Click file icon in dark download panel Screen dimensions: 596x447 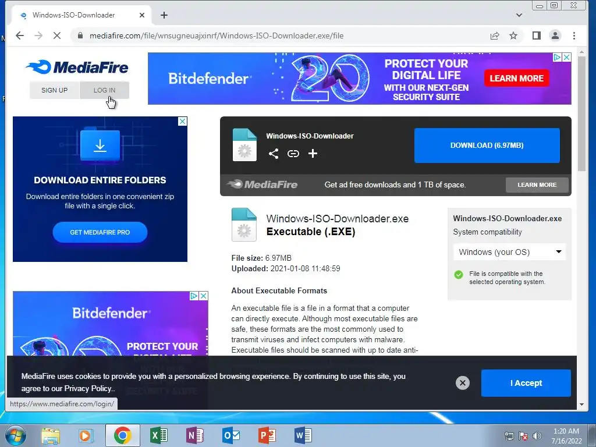click(x=244, y=145)
